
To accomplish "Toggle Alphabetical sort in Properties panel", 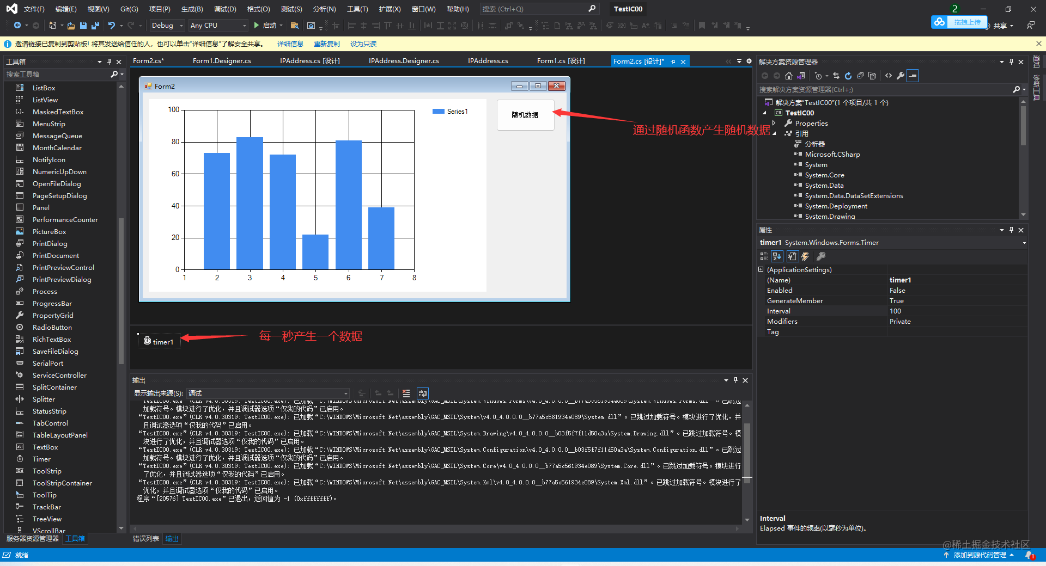I will [777, 256].
